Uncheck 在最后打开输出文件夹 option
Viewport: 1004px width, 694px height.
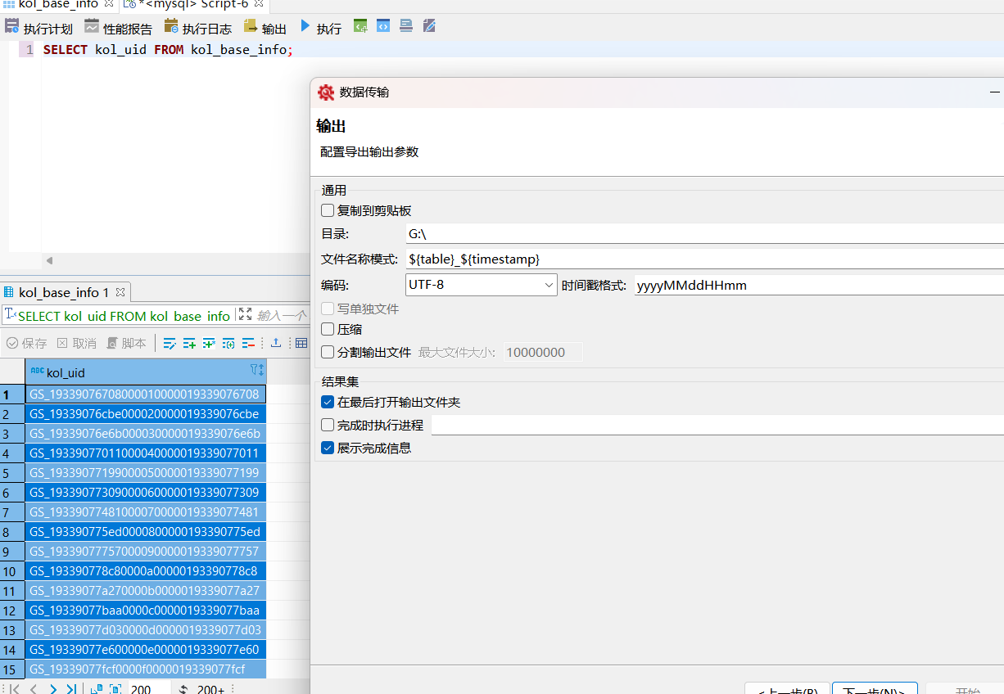328,402
